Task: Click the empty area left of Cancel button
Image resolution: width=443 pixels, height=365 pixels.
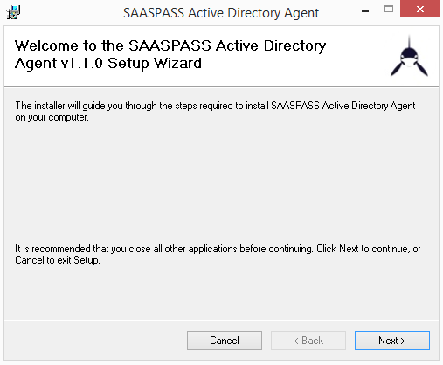Action: (x=96, y=341)
